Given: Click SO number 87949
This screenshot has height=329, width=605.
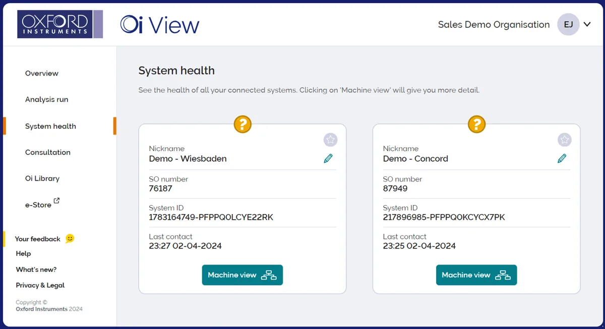Looking at the screenshot, I should click(395, 188).
